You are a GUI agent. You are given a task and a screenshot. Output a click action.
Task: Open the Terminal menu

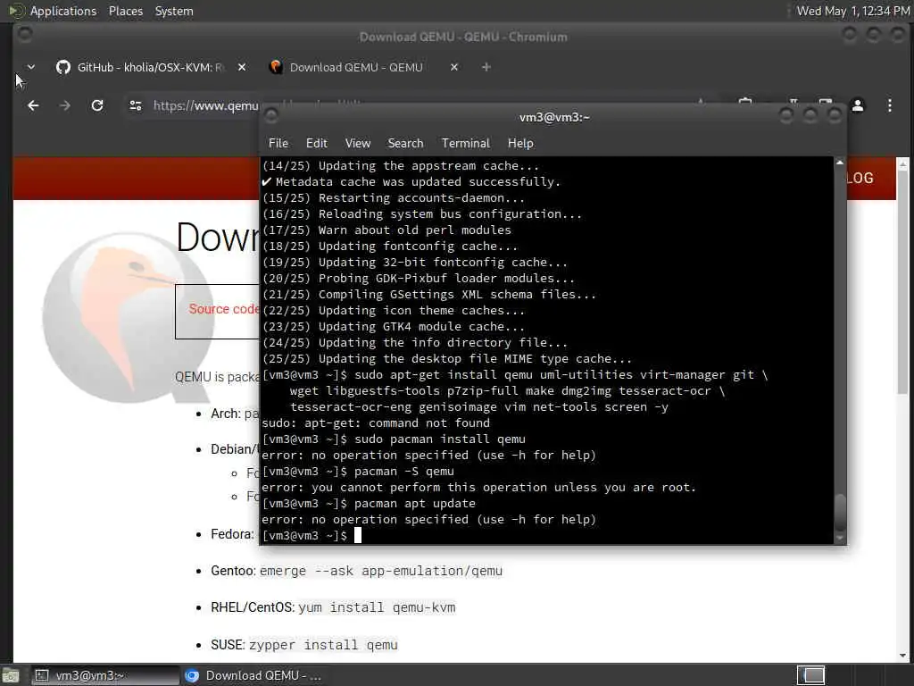[x=465, y=143]
